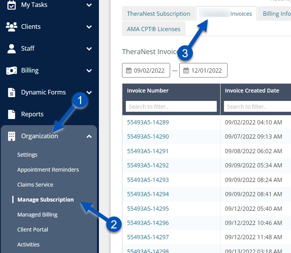Click date cell 09/09/2022 08:24 AM
This screenshot has width=291, height=253.
coord(254,180)
